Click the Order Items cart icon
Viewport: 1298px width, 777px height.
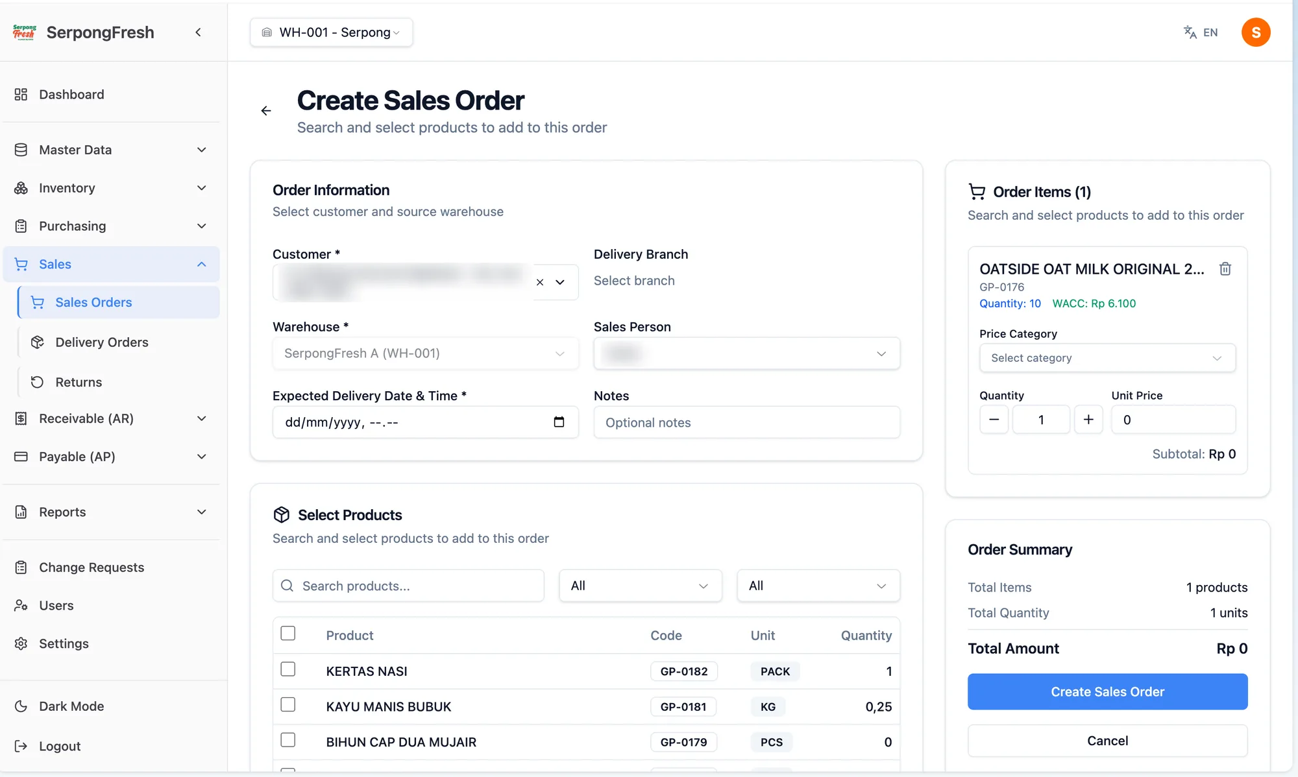pos(977,191)
